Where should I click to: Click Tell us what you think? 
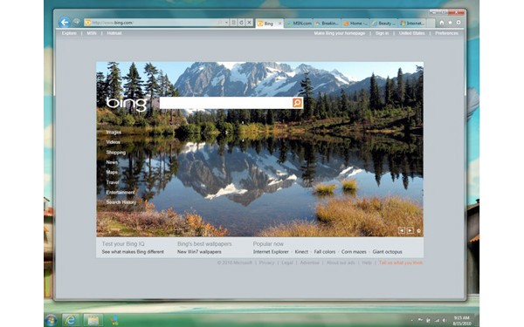(401, 263)
